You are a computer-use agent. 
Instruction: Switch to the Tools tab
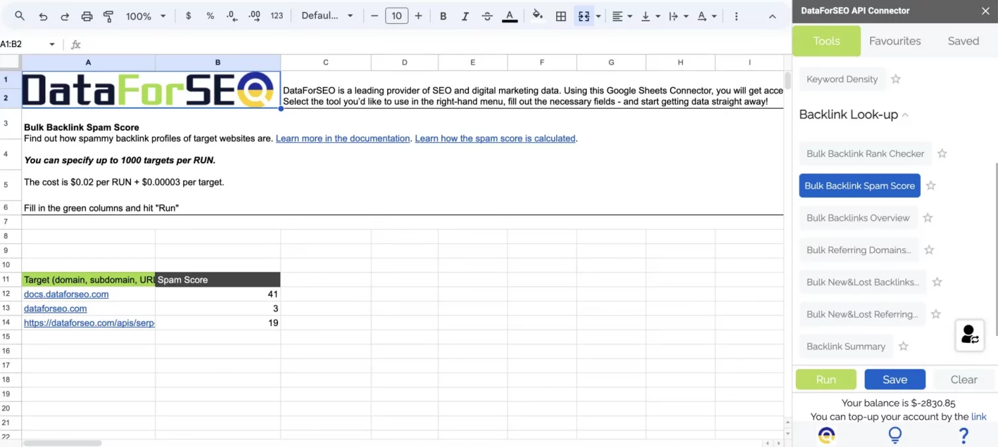point(826,41)
